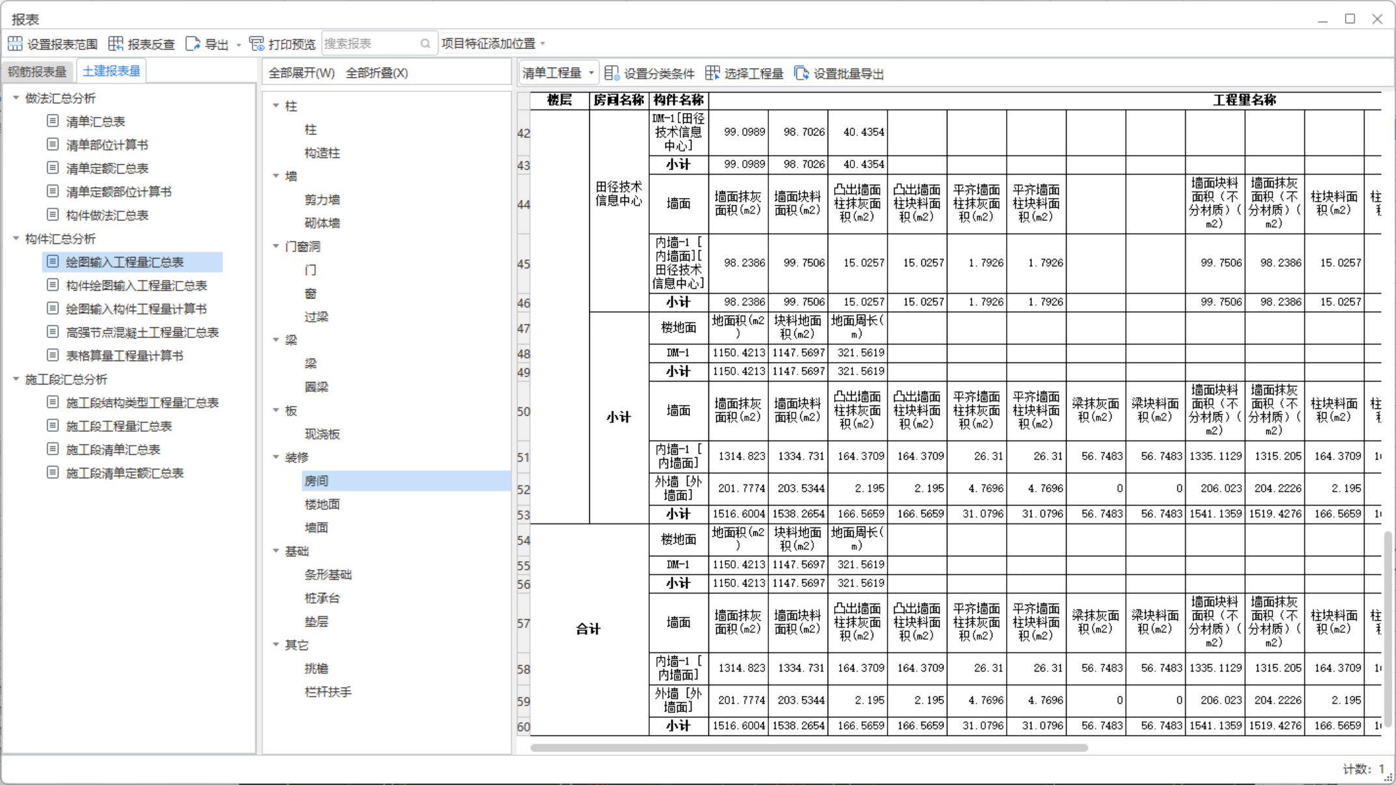Maximize the 报表 window
The image size is (1396, 785).
coord(1350,19)
